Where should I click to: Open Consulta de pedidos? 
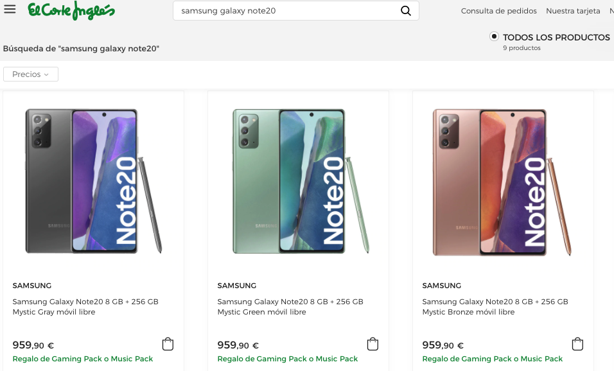pyautogui.click(x=500, y=11)
